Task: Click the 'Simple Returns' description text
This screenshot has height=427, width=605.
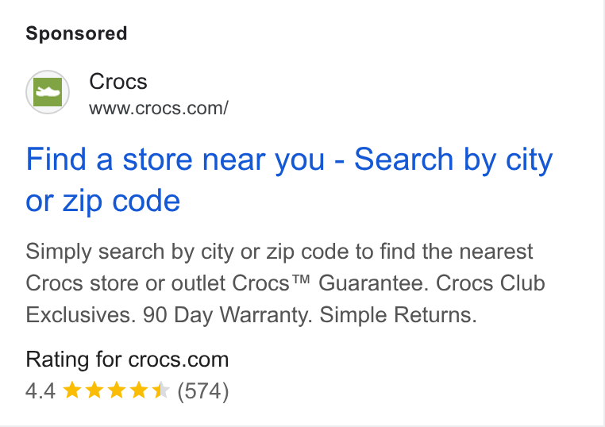Action: pyautogui.click(x=399, y=315)
